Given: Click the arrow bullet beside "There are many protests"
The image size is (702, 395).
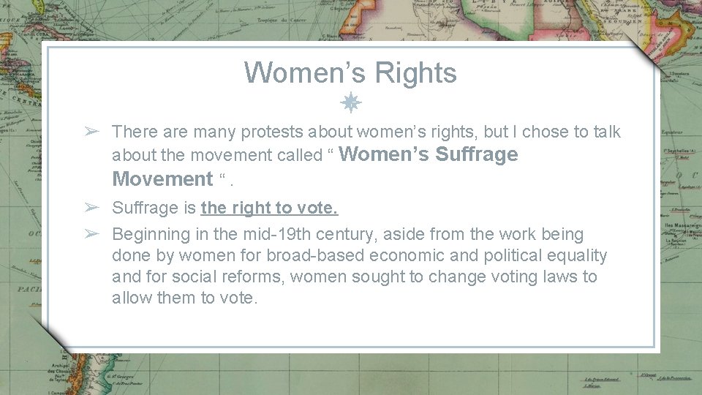Looking at the screenshot, I should [91, 132].
